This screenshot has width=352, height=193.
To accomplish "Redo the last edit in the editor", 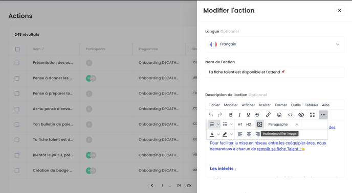I will 220,115.
